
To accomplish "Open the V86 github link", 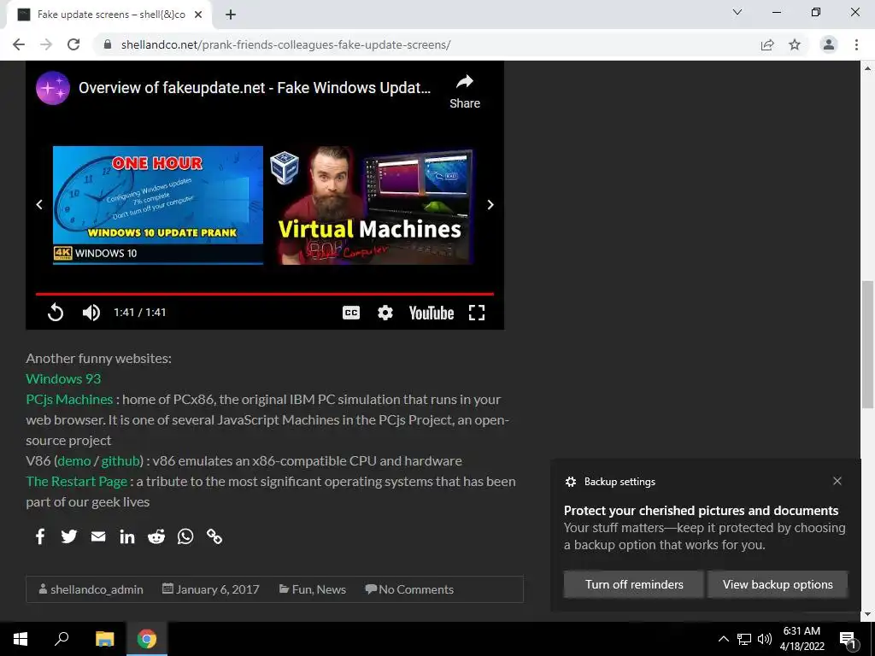I will [120, 460].
